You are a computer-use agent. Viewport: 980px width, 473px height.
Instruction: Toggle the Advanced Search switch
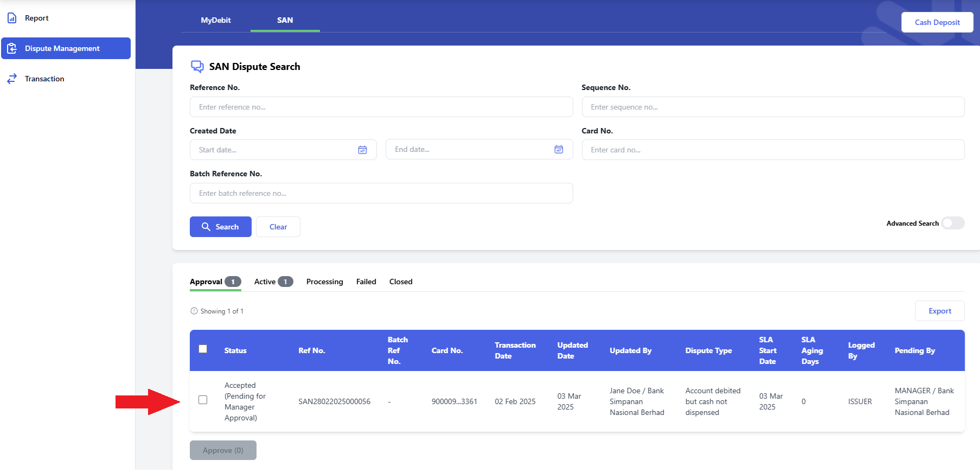click(953, 223)
